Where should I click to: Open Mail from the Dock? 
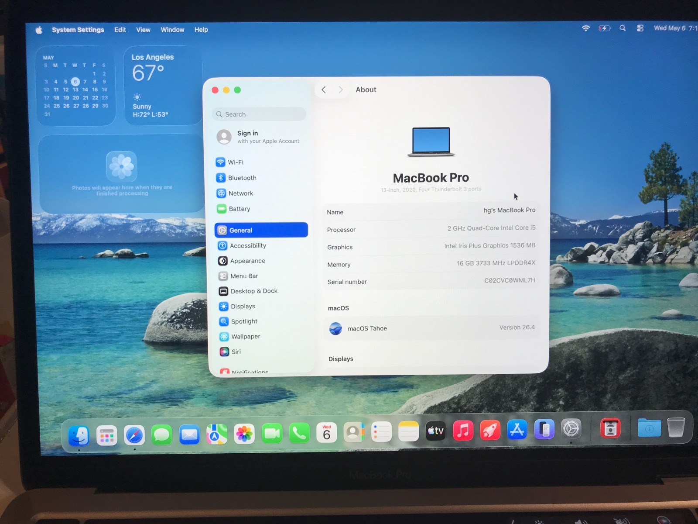(189, 435)
